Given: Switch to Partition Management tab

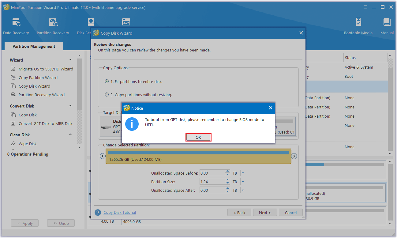Looking at the screenshot, I should (34, 46).
